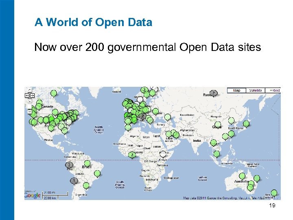The image size is (293, 220).
Task: Select the green marker above Algeria
Action: (x=128, y=128)
